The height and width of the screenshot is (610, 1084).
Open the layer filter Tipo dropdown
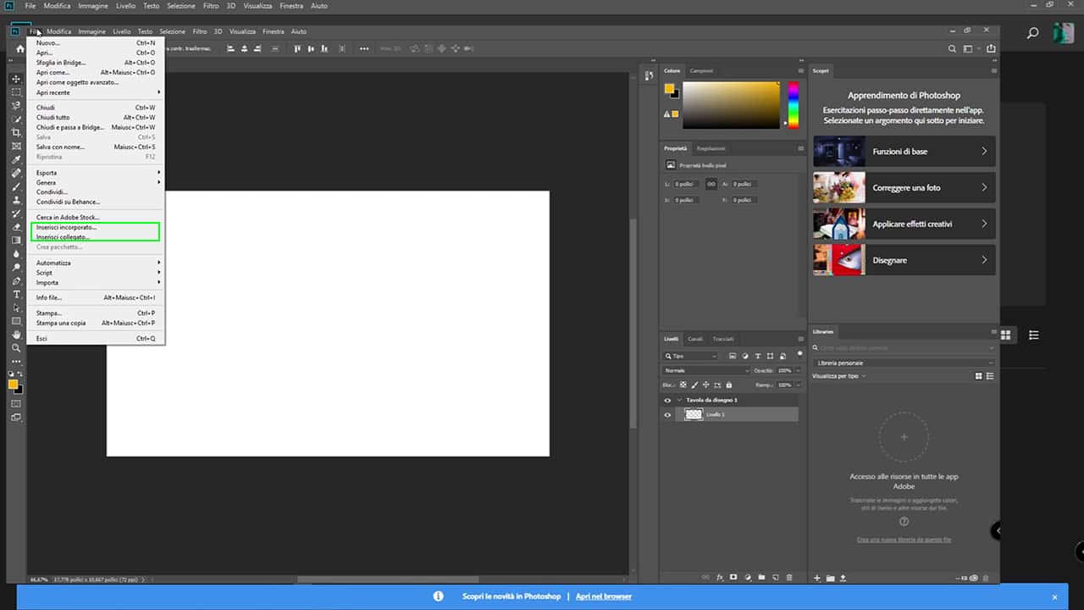pyautogui.click(x=691, y=356)
